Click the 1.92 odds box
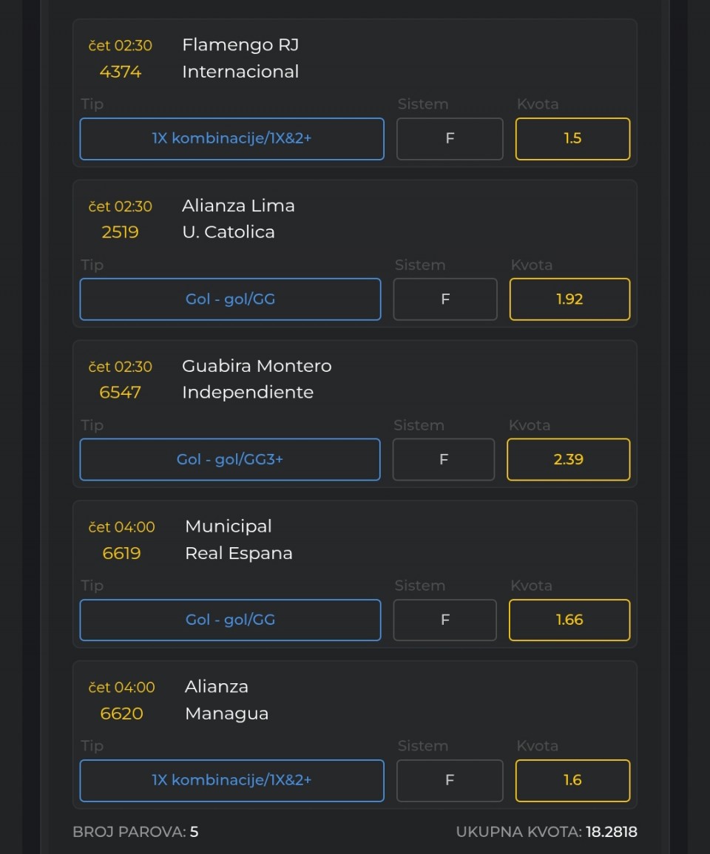The height and width of the screenshot is (854, 710). 569,299
